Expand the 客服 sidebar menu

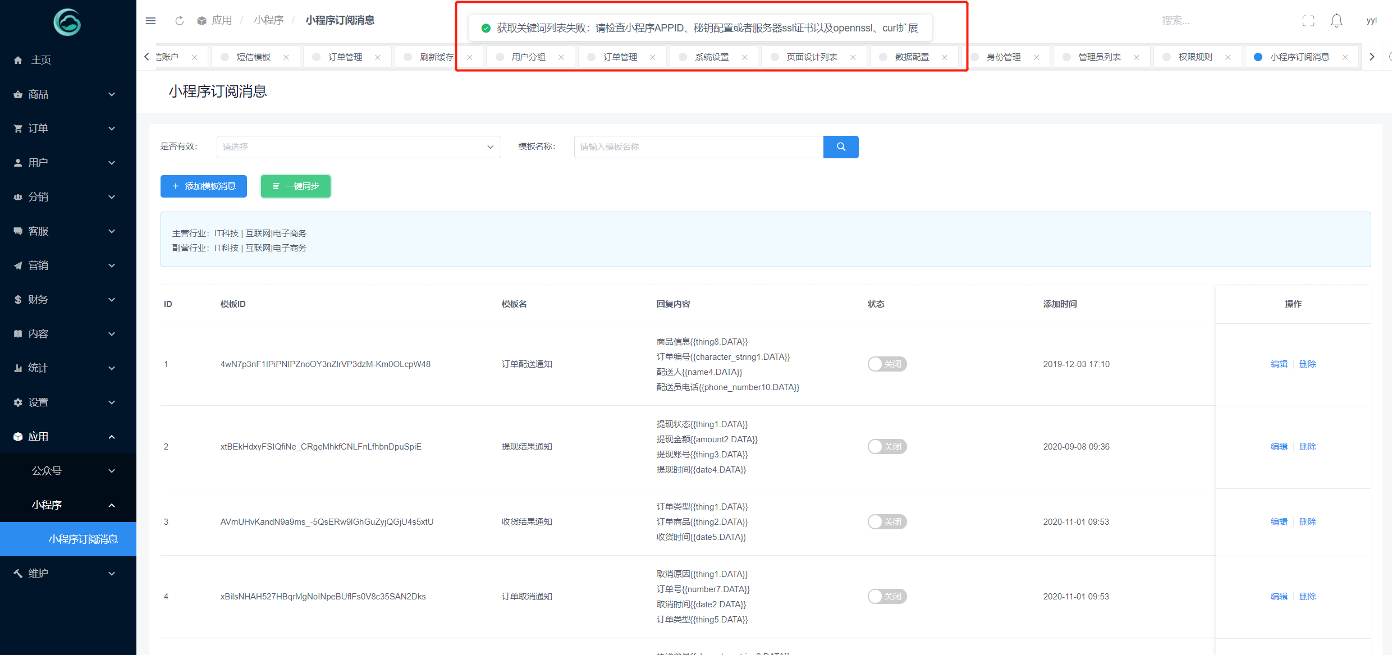pyautogui.click(x=68, y=231)
